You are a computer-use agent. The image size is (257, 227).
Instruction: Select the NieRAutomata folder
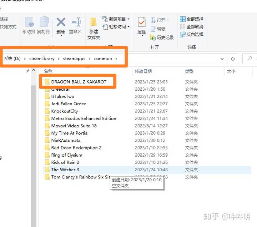pos(66,141)
